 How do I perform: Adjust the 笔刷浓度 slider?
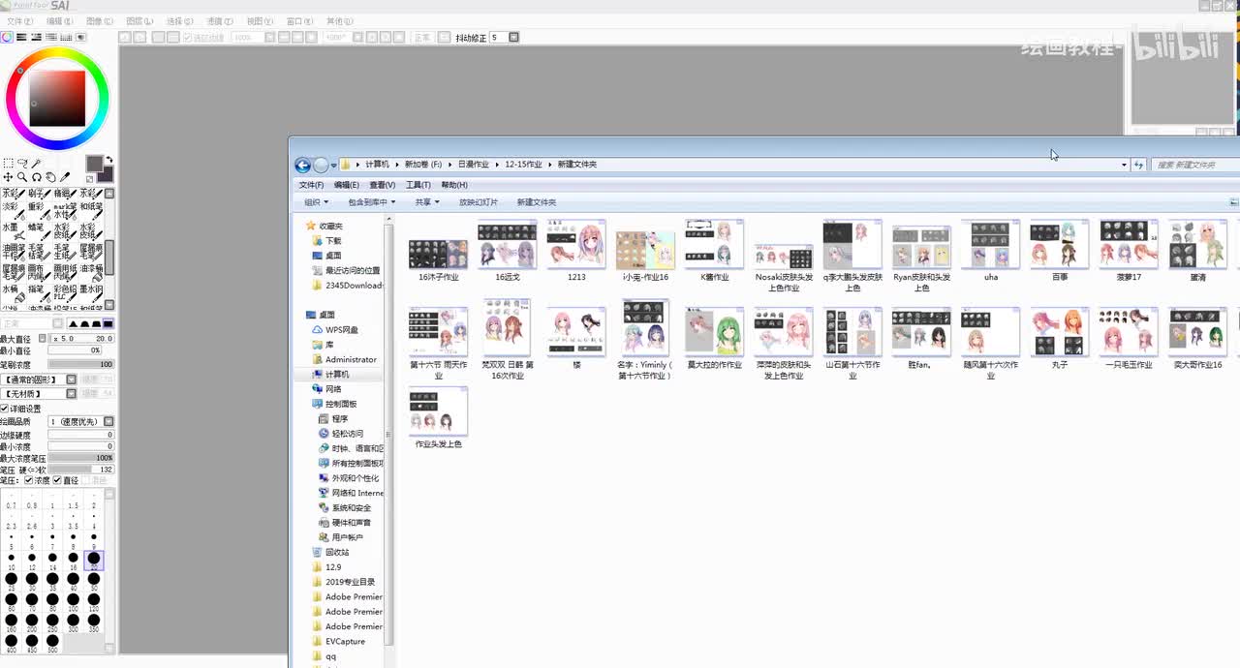(x=80, y=364)
